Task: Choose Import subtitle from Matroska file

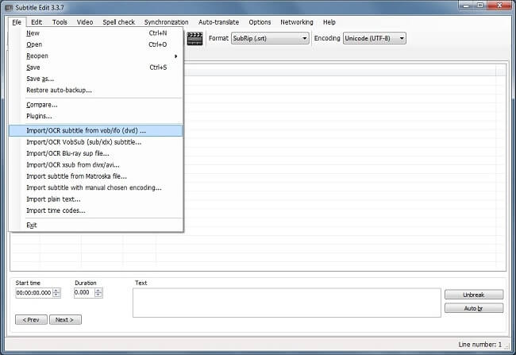Action: point(76,176)
